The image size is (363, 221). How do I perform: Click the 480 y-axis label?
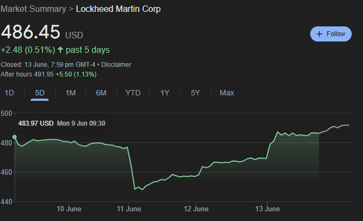(x=6, y=143)
